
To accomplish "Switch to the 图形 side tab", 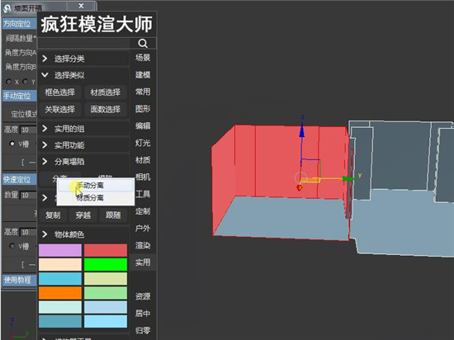I will [143, 109].
